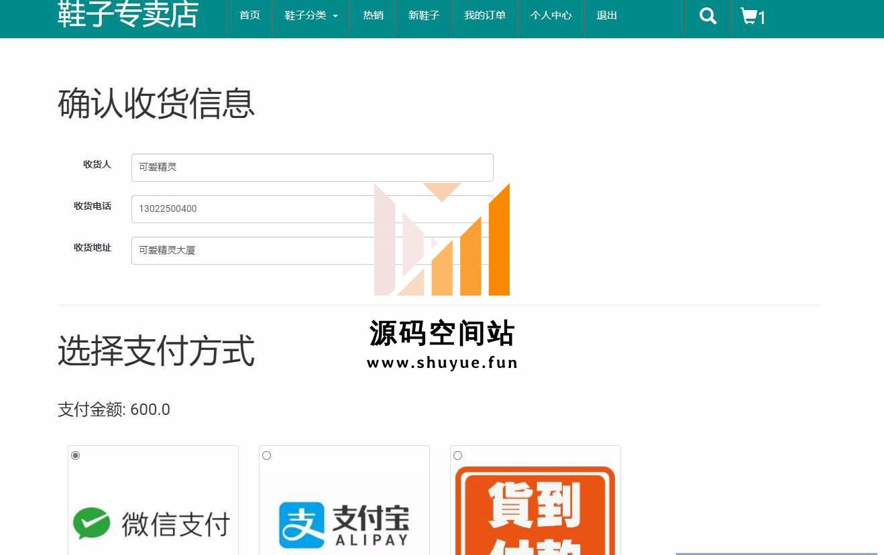Open 个人中心 in navigation
The width and height of the screenshot is (884, 555).
click(551, 15)
